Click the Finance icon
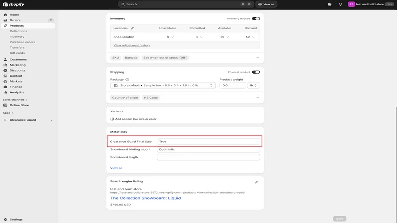Viewport: 397px width, 223px height. click(5, 87)
